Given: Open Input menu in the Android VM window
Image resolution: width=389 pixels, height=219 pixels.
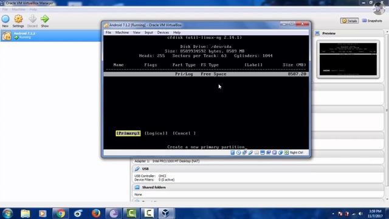Looking at the screenshot, I should pos(148,32).
